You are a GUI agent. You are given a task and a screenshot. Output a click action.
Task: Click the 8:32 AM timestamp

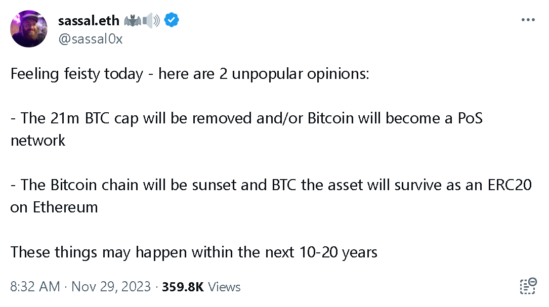click(35, 287)
